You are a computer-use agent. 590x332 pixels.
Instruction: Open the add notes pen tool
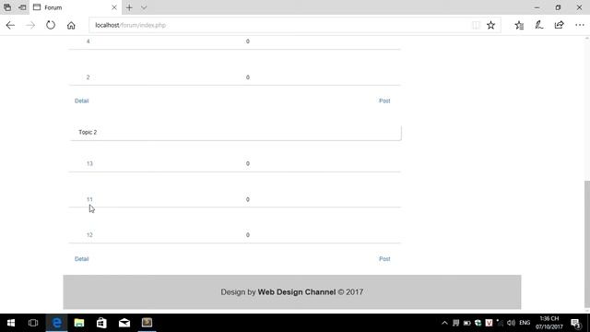pos(539,25)
